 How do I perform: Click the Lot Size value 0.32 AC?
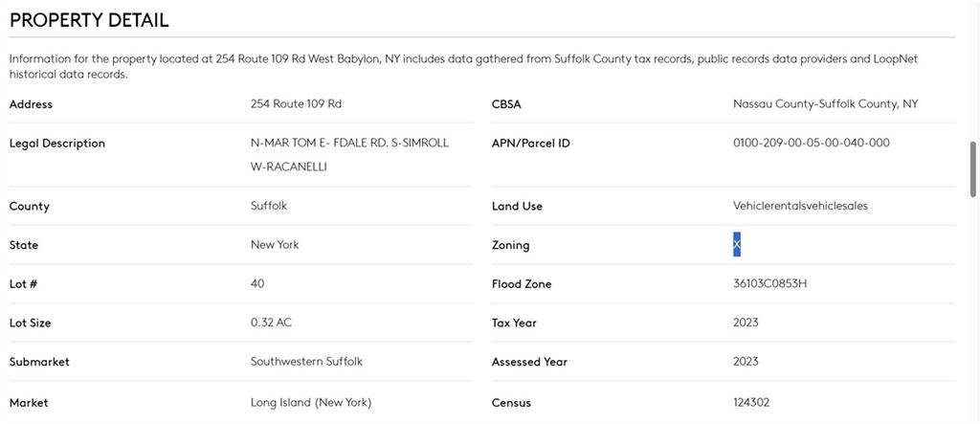tap(271, 323)
